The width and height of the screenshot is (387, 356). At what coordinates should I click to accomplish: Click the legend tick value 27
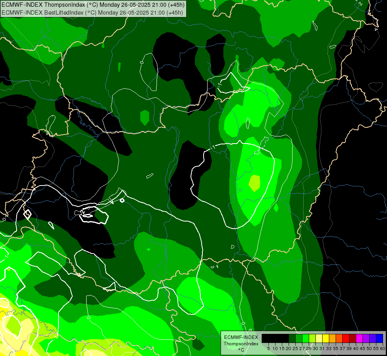(302, 348)
